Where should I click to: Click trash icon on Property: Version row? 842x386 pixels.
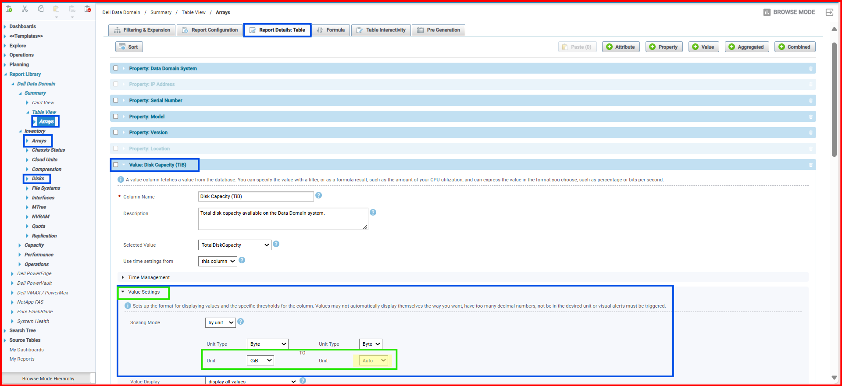coord(810,132)
